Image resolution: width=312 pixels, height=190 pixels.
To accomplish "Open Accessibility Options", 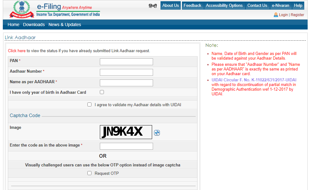I will tap(224, 6).
